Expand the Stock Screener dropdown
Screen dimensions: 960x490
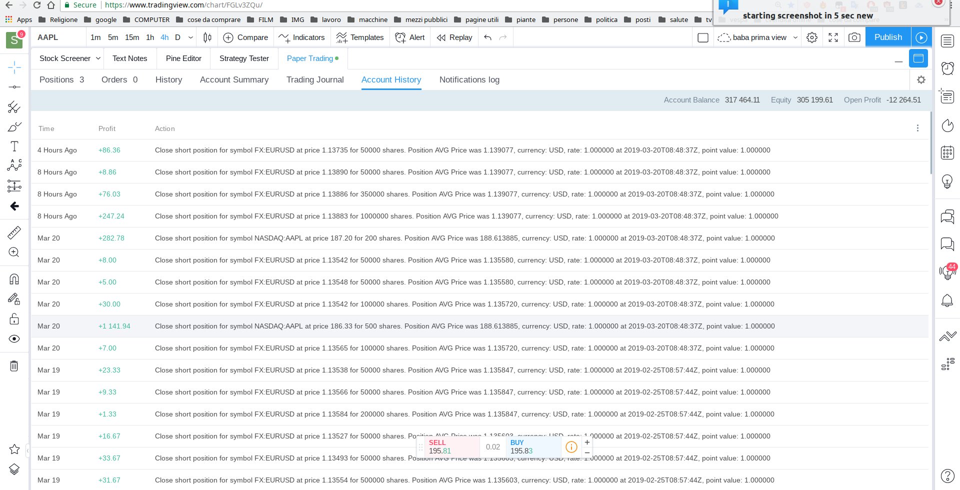[98, 58]
